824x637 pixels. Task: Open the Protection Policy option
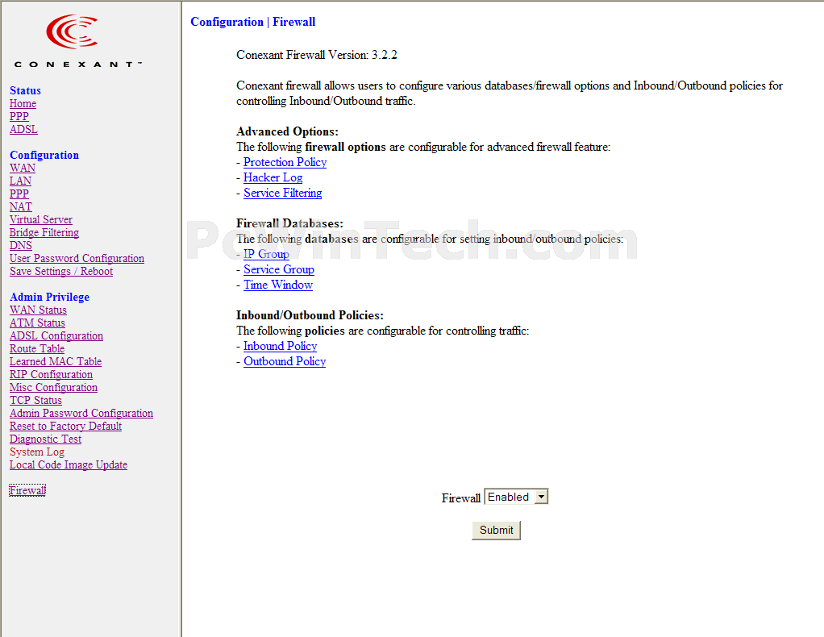285,162
